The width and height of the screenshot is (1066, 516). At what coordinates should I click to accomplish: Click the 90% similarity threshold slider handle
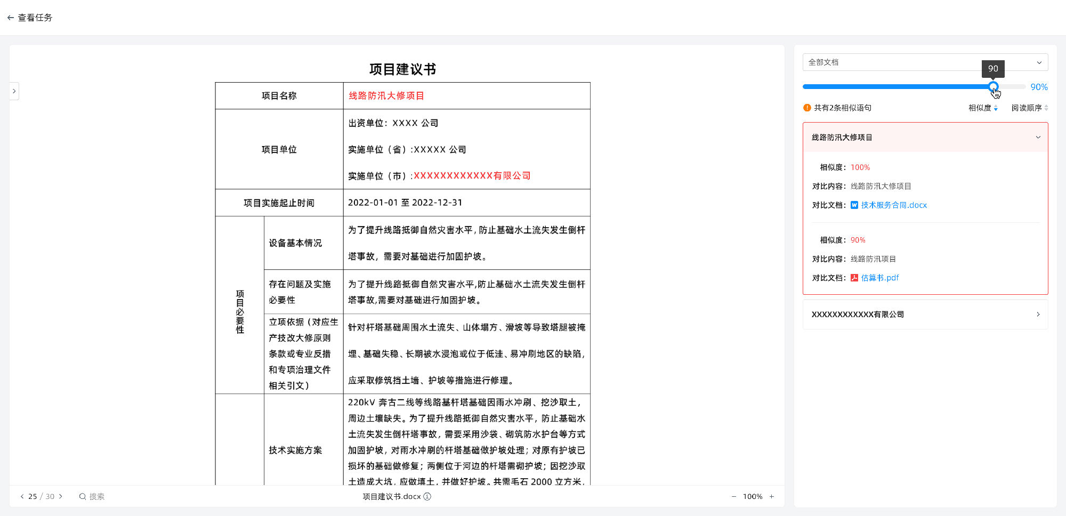click(994, 86)
